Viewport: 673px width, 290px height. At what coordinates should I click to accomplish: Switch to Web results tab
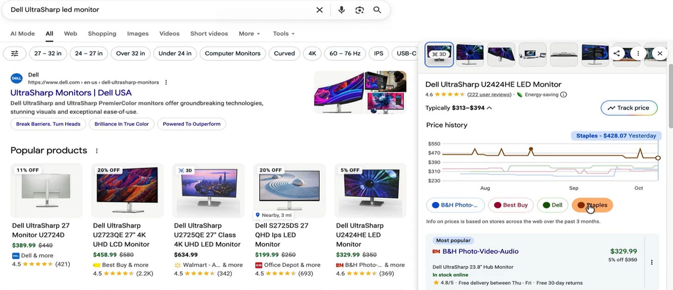(70, 34)
